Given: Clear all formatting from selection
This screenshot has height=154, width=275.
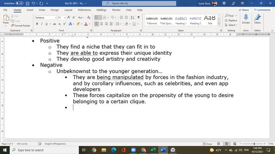Looking at the screenshot, I should [x=89, y=18].
